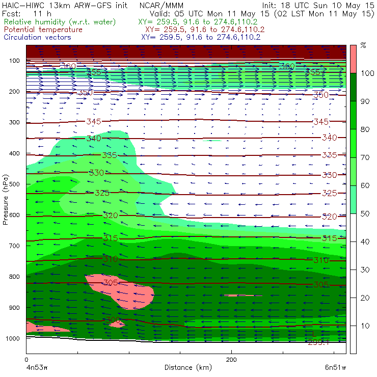Click the 'Fcst: 11 h' forecast hour text
The height and width of the screenshot is (377, 377).
(26, 13)
